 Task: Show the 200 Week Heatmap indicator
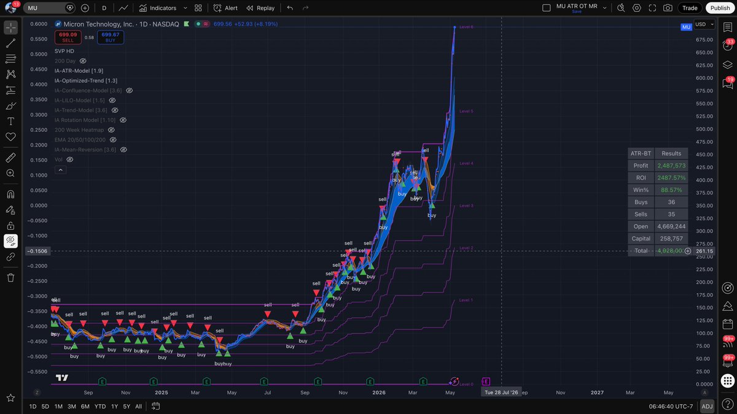coord(111,130)
